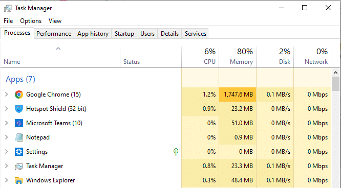341x188 pixels.
Task: Open the View menu
Action: 55,21
